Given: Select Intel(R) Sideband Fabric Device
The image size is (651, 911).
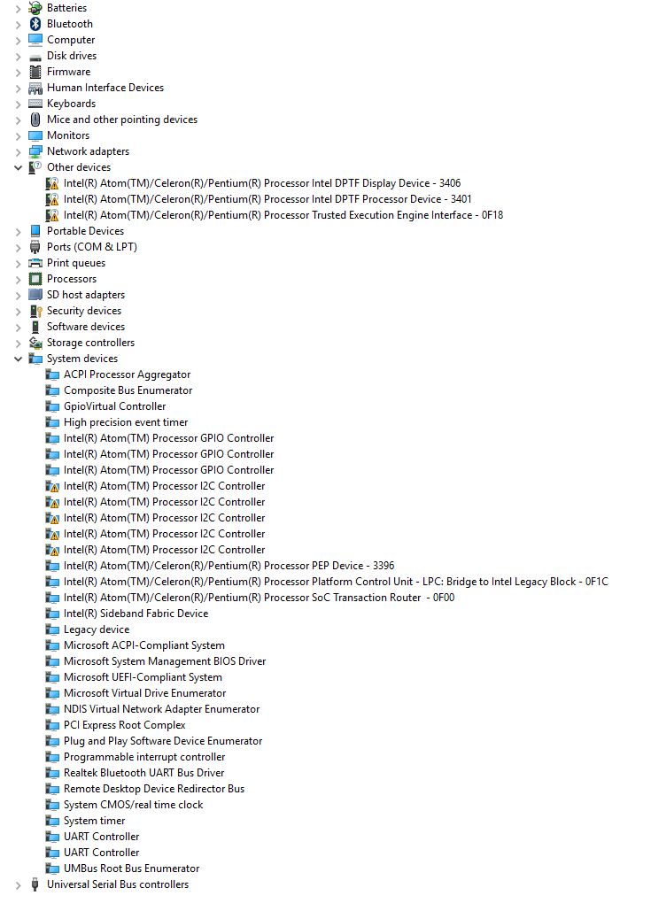Looking at the screenshot, I should 136,614.
